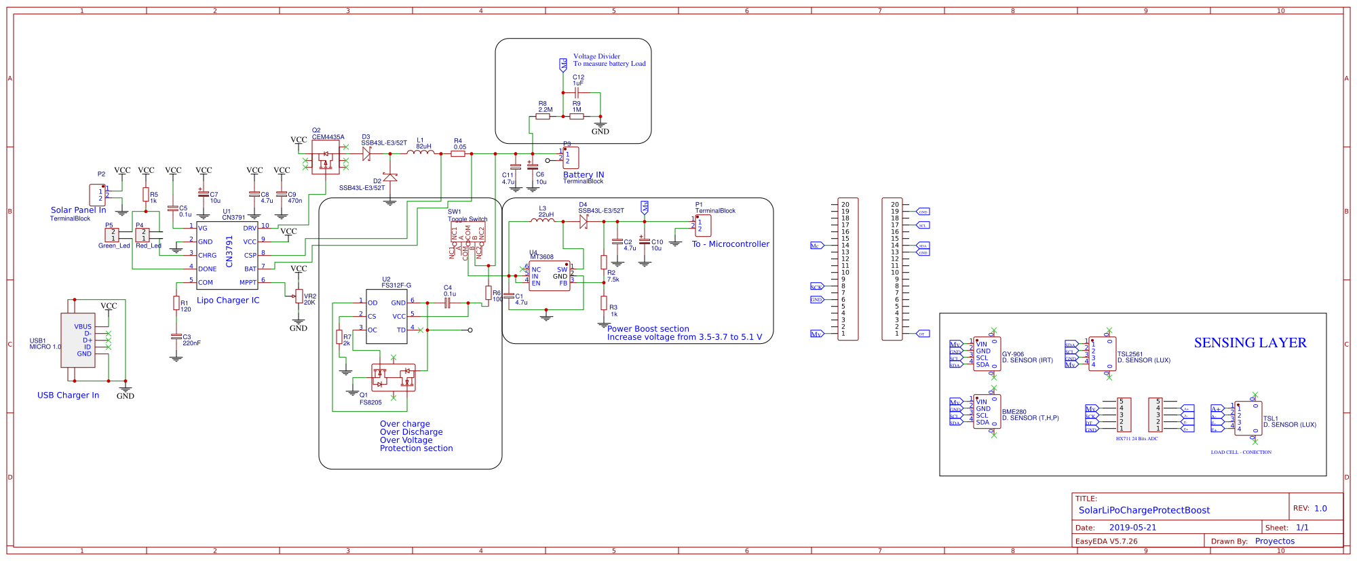The image size is (1357, 561).
Task: Click the TSL2561 lux sensor component
Action: pos(1102,354)
